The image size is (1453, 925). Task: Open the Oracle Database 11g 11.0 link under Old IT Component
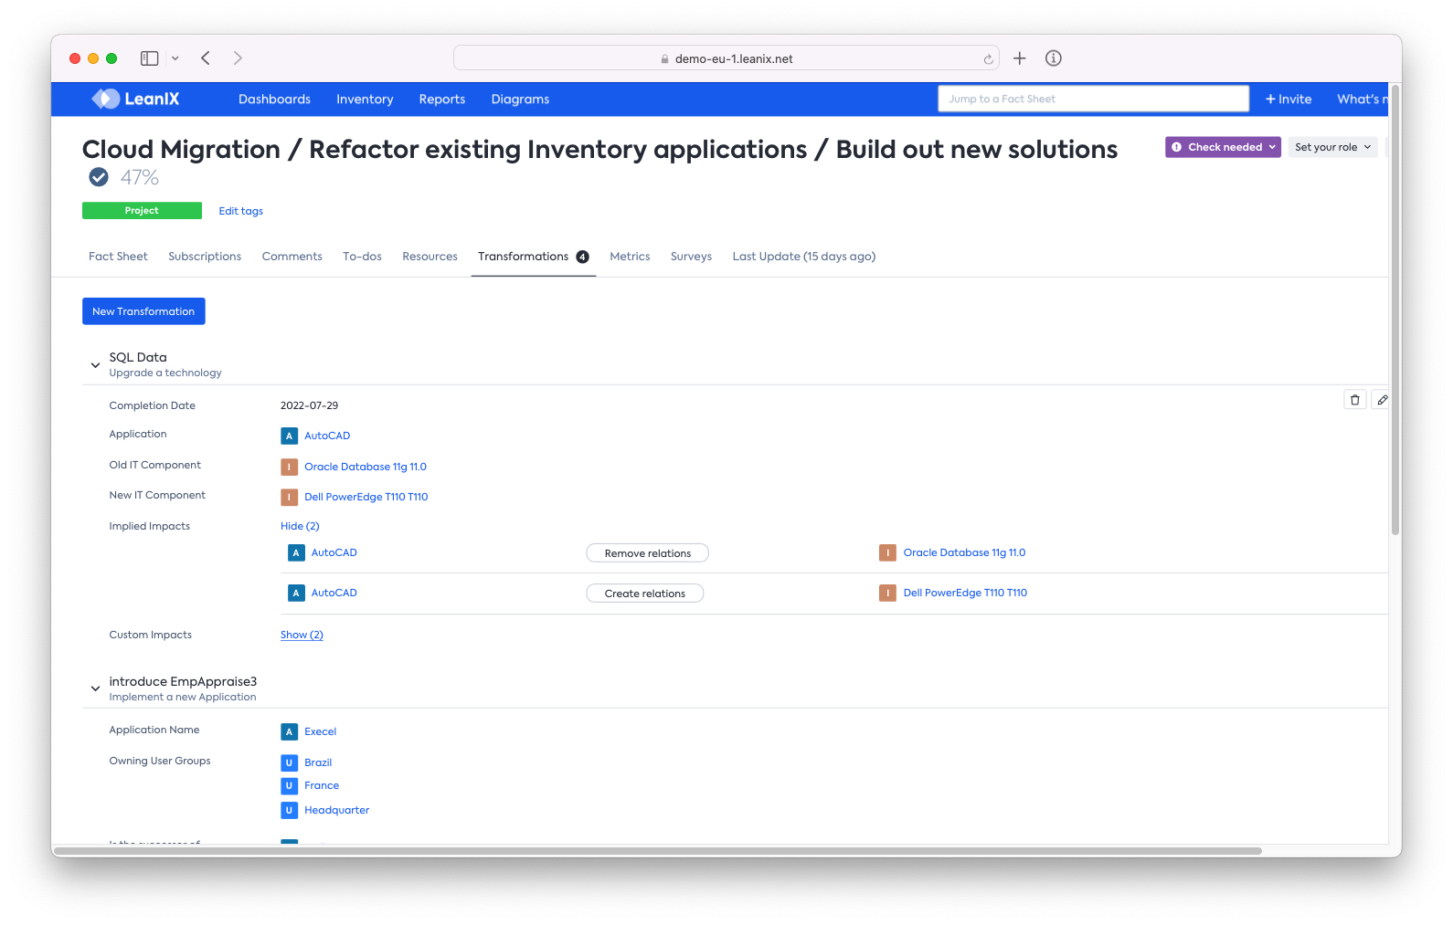pyautogui.click(x=366, y=468)
